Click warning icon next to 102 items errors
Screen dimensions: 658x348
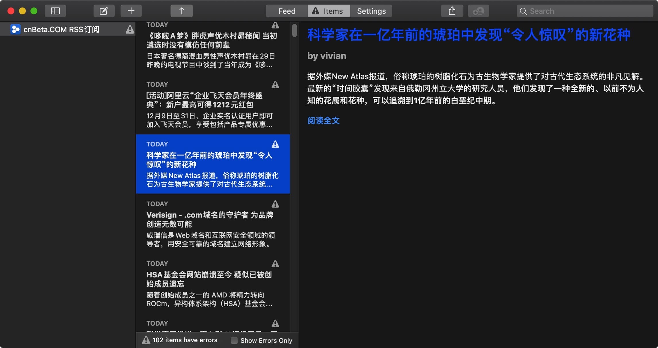(146, 340)
